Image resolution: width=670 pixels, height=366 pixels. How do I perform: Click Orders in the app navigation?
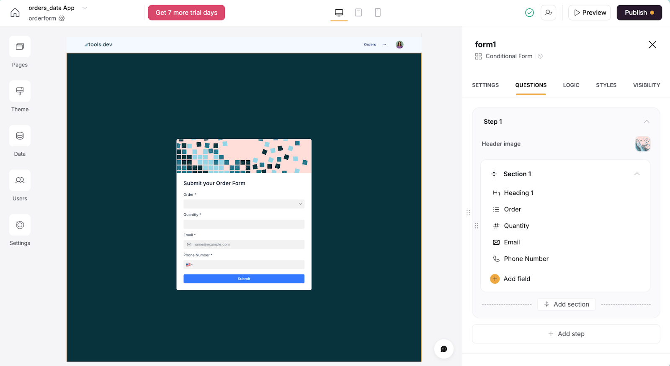370,44
